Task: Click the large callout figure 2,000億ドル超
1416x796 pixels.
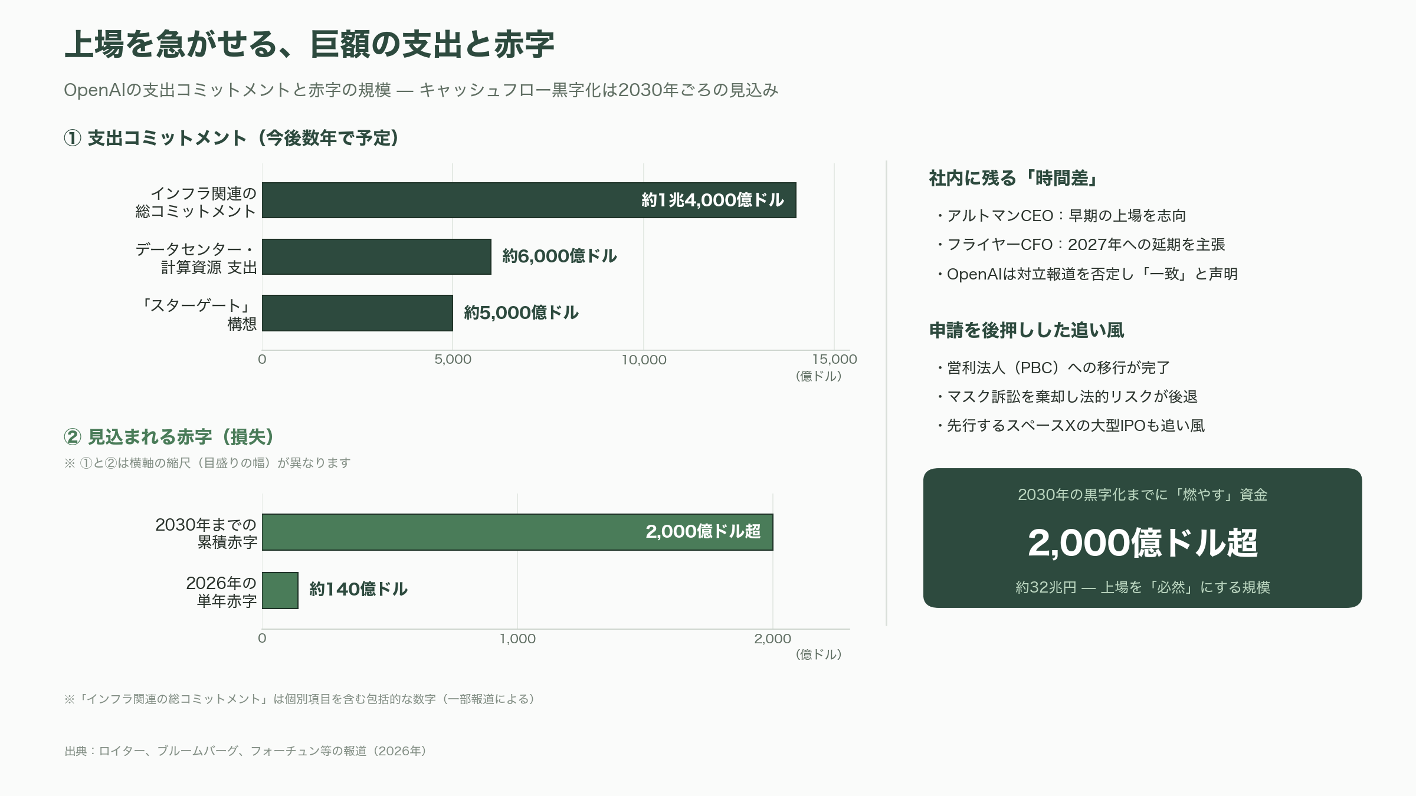Action: click(x=1142, y=542)
